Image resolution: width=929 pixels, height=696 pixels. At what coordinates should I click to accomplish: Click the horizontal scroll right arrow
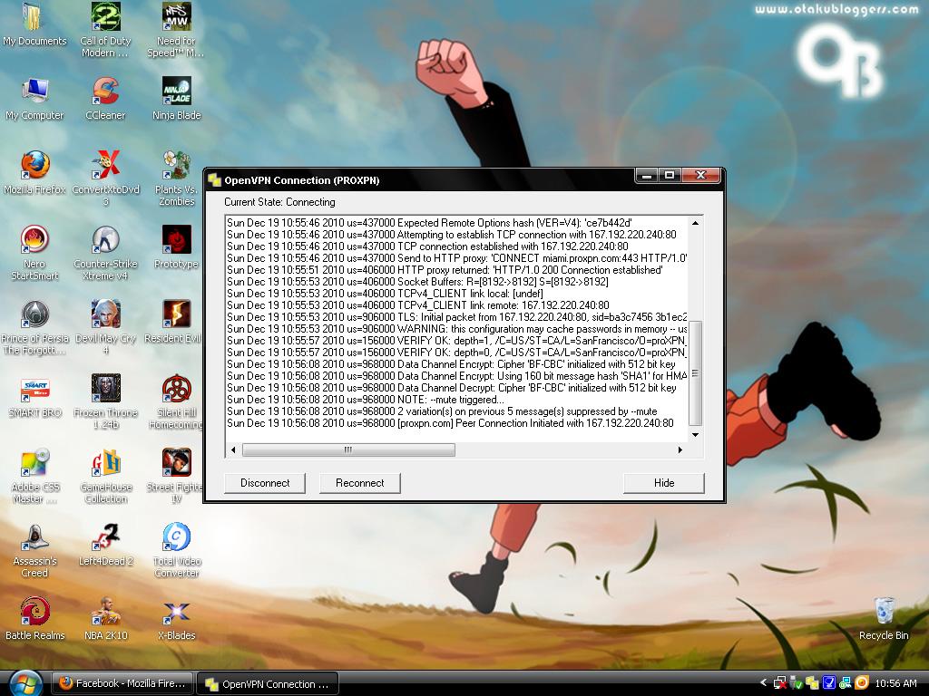[x=680, y=449]
